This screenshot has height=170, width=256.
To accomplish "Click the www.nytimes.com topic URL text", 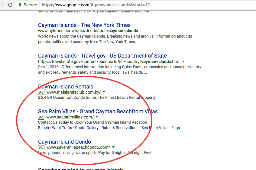I will point(88,31).
